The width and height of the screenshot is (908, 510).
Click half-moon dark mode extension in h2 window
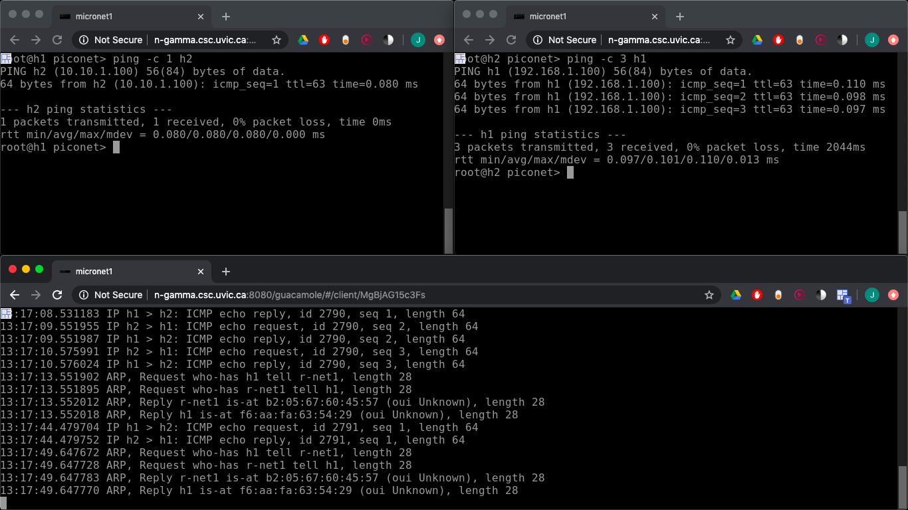tap(842, 40)
